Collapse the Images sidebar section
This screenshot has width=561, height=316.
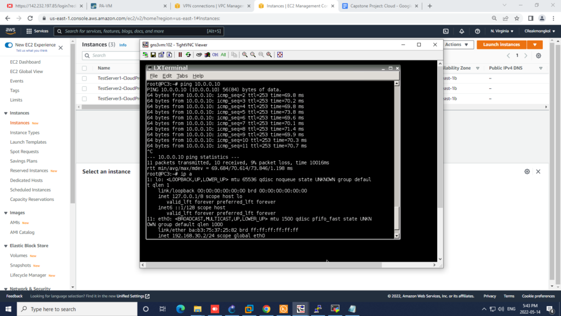5,213
